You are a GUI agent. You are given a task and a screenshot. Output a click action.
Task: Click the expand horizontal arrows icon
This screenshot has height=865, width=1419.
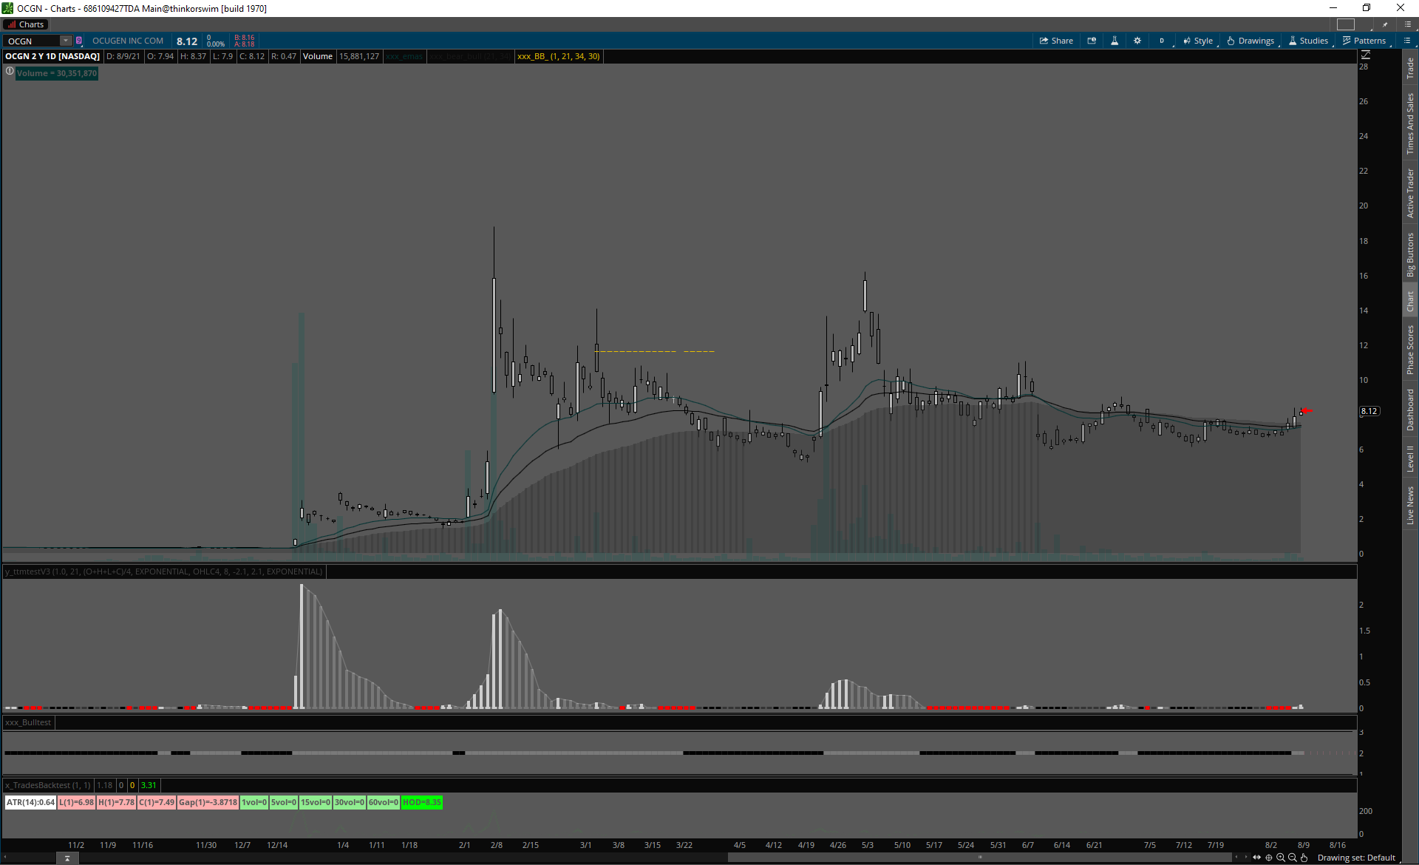[1257, 858]
